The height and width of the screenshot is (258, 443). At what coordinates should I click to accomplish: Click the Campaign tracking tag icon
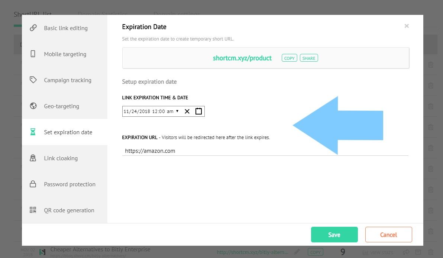click(33, 80)
